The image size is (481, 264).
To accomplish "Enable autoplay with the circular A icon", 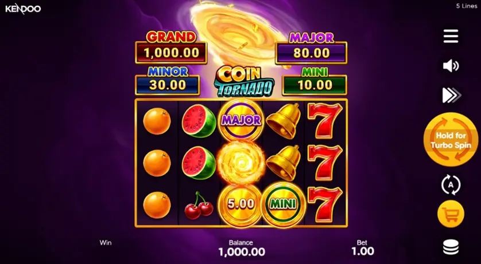I will pyautogui.click(x=451, y=184).
